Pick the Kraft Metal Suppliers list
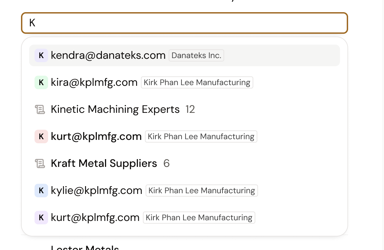 (x=104, y=164)
